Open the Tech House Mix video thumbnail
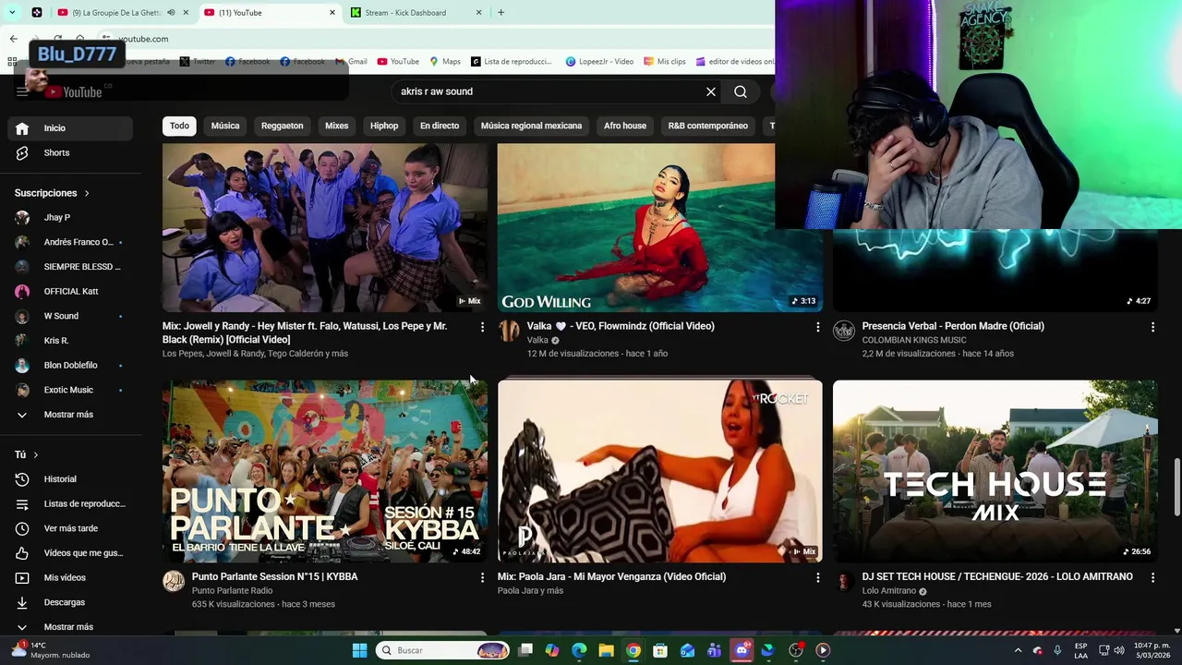This screenshot has width=1182, height=665. click(995, 471)
